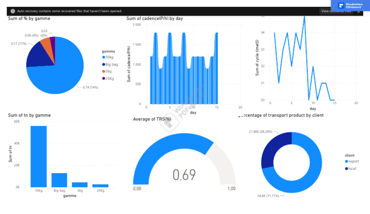Click the 25Kg bar in tn chart
Image resolution: width=370 pixels, height=214 pixels.
tap(100, 186)
